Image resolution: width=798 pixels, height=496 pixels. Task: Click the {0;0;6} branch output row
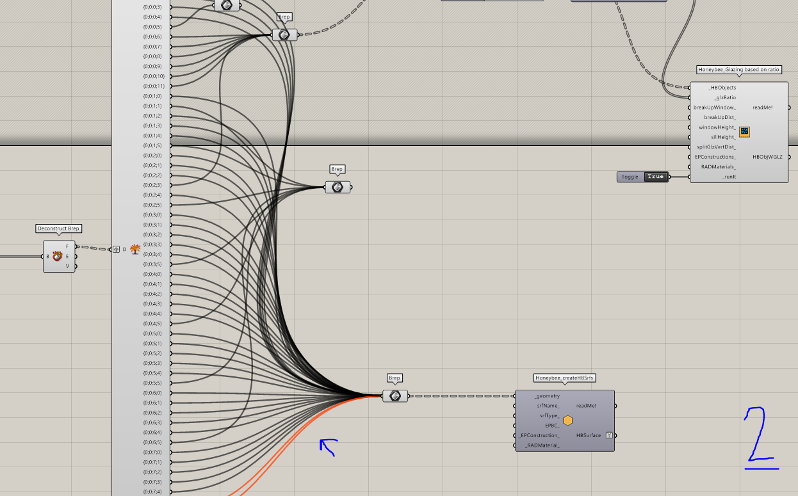click(152, 36)
